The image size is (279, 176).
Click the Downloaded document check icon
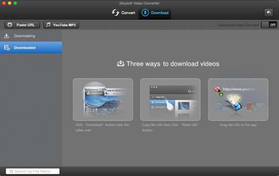click(7, 47)
